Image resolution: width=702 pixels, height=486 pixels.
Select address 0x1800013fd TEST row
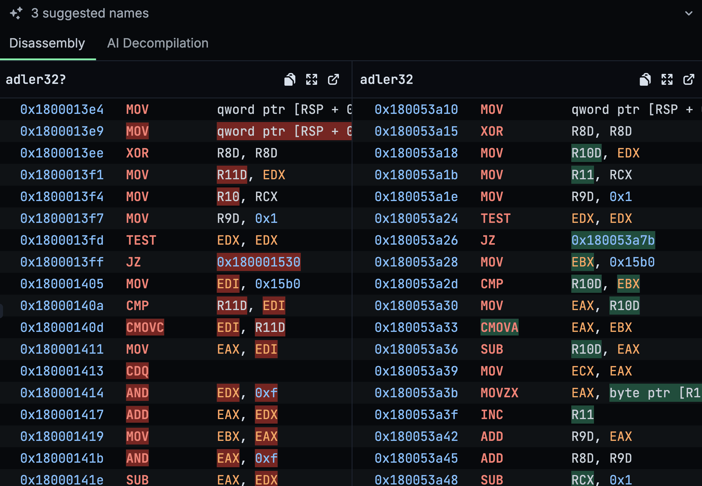point(176,240)
